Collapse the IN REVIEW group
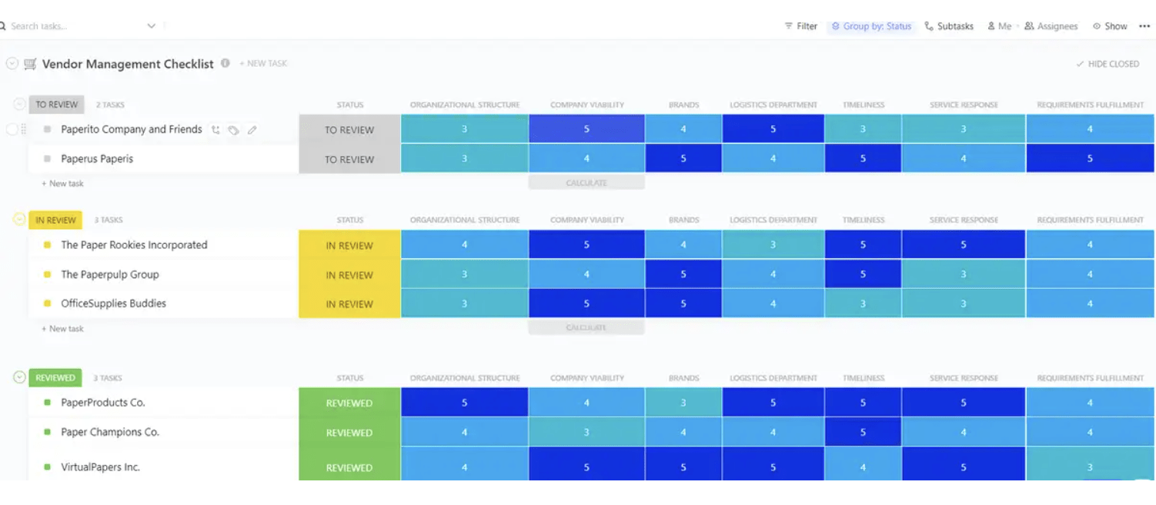The height and width of the screenshot is (505, 1156). (x=19, y=219)
